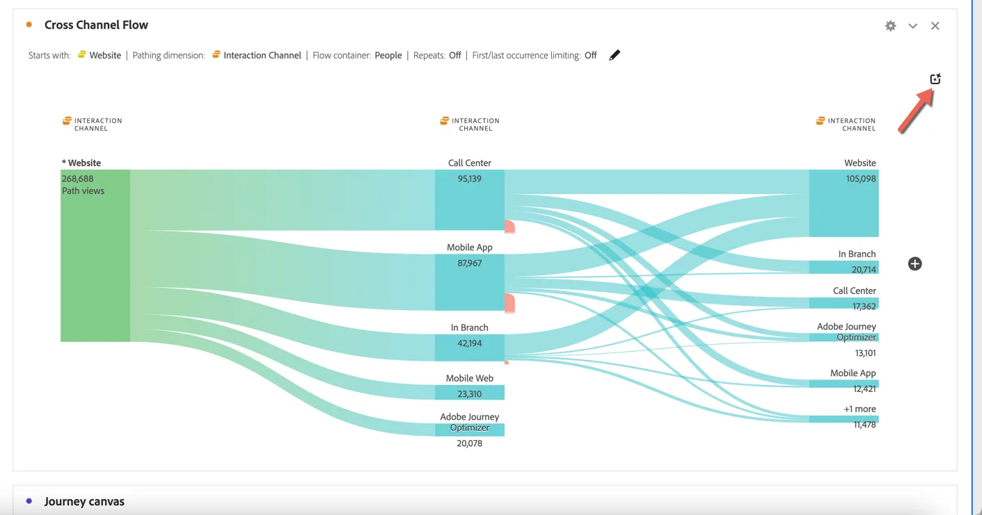
Task: Click the Starts with Website value
Action: coord(105,55)
